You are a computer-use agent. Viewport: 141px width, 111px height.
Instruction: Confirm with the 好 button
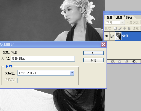[x=94, y=53]
